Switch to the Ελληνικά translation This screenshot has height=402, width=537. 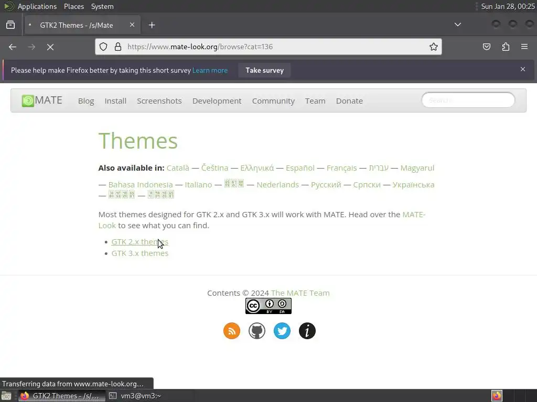tap(257, 168)
